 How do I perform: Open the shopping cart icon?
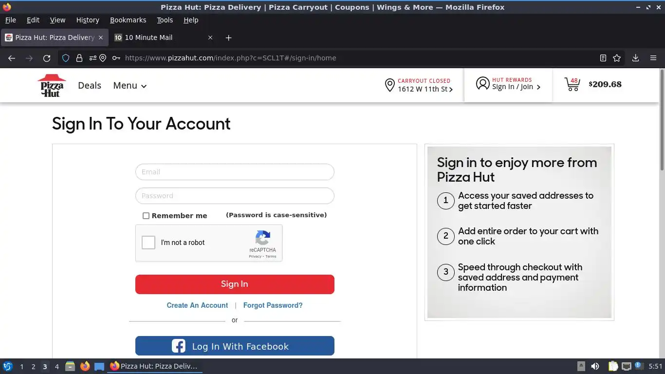pyautogui.click(x=573, y=84)
